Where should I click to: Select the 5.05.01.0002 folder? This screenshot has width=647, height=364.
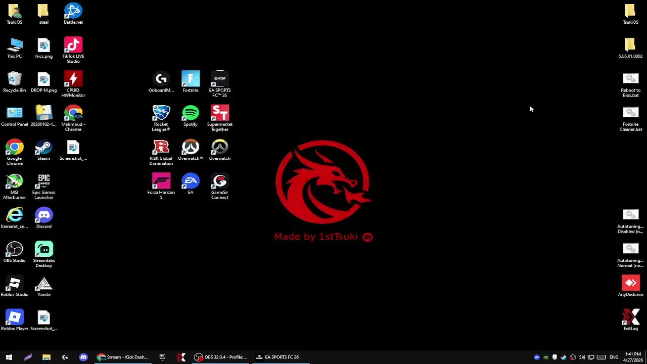[631, 48]
